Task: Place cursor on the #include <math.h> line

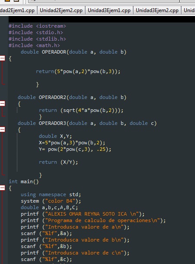Action: pos(34,45)
